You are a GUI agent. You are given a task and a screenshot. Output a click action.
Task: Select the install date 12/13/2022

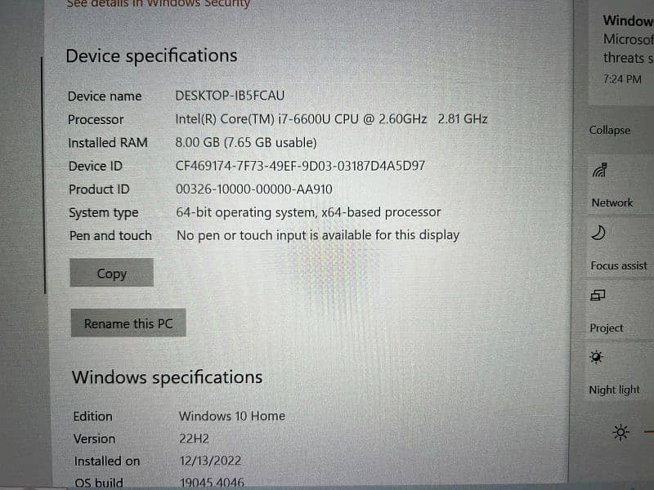tap(210, 461)
